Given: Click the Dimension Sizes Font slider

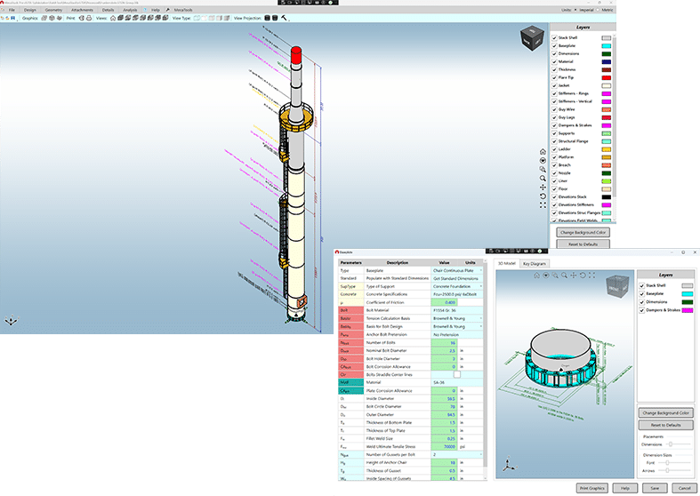Looking at the screenshot, I should (x=674, y=463).
